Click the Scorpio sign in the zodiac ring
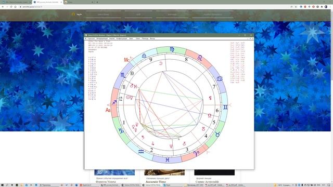This screenshot has width=333, height=187. pyautogui.click(x=123, y=75)
